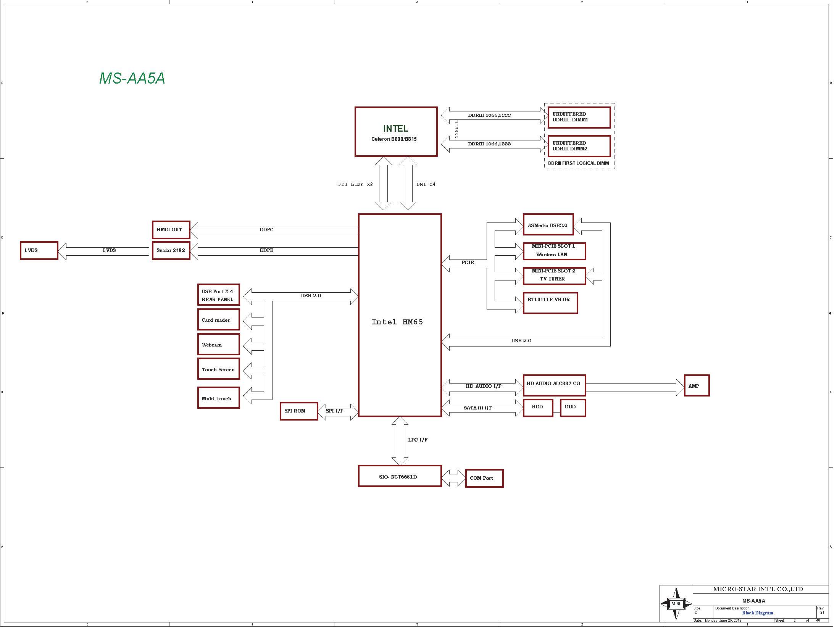Select the Card reader block
Screen dimensions: 837x627
[x=218, y=319]
